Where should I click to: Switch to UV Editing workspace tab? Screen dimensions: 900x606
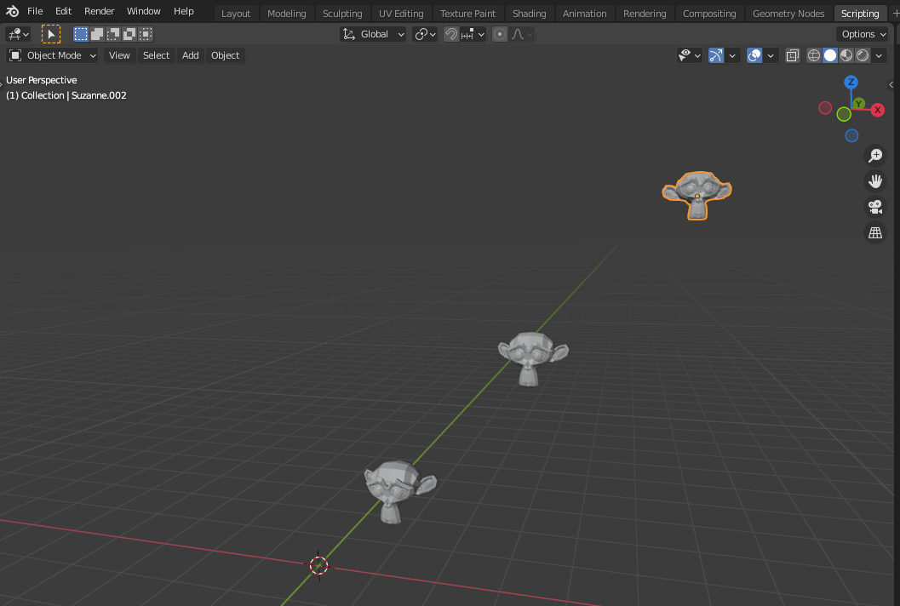[401, 14]
